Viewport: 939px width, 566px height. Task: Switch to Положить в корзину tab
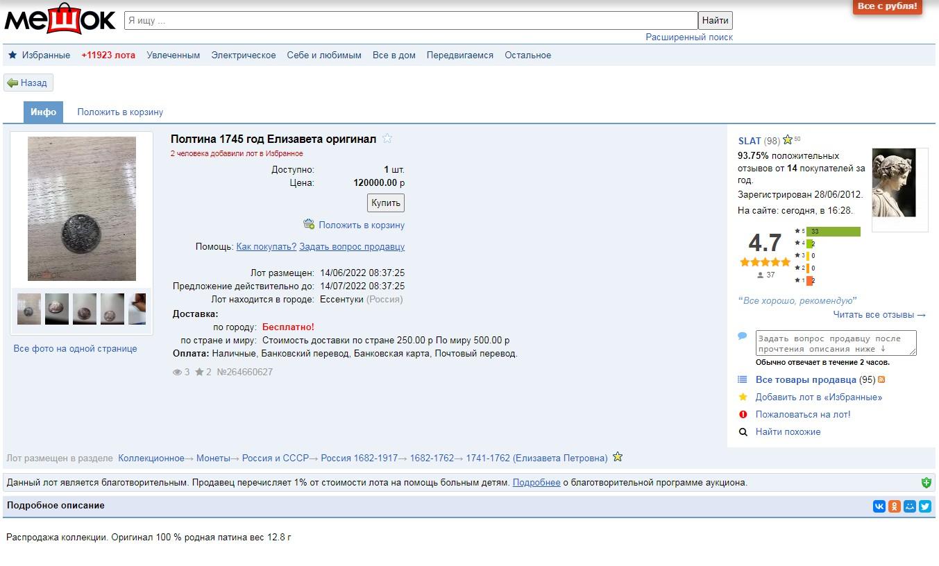pos(120,112)
